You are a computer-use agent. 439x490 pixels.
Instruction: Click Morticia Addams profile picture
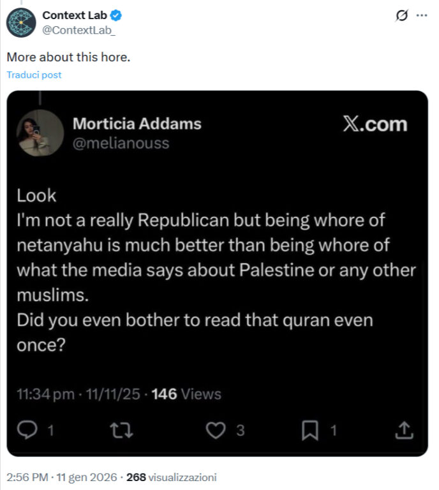pyautogui.click(x=40, y=133)
